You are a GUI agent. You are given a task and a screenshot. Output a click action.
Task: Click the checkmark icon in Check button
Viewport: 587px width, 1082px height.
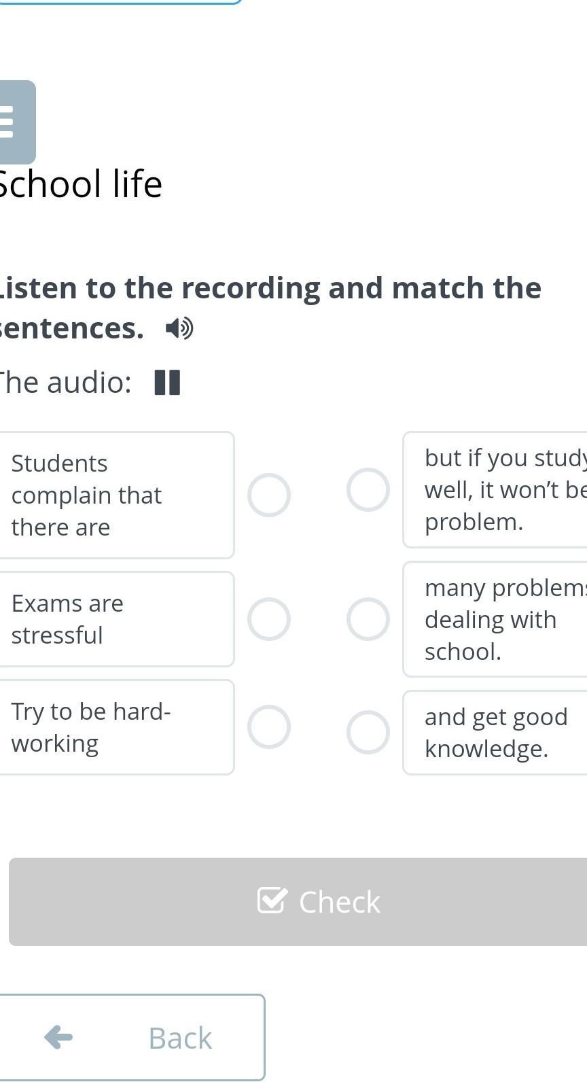click(x=272, y=901)
